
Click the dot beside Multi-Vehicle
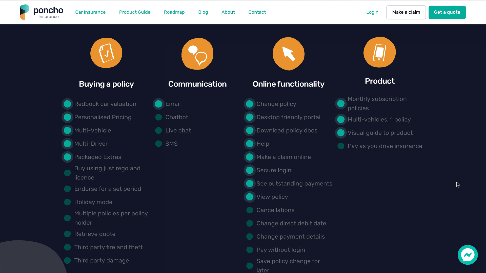(67, 130)
